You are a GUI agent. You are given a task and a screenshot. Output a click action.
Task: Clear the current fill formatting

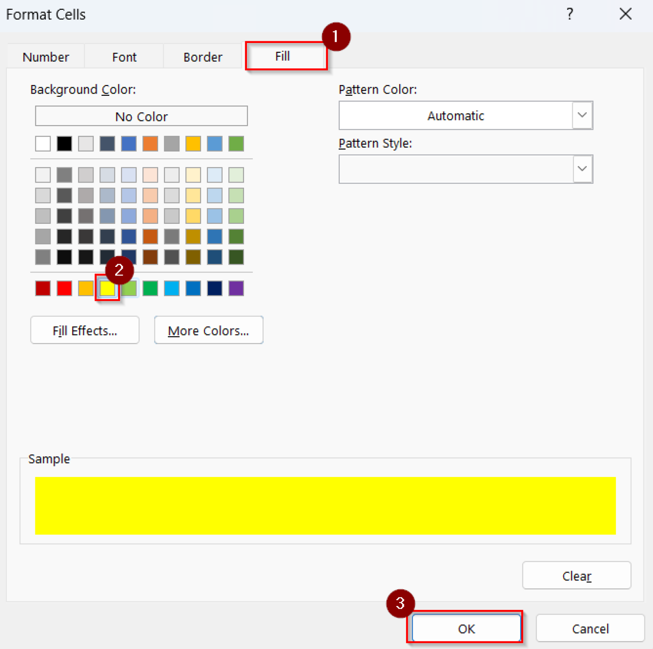point(576,575)
